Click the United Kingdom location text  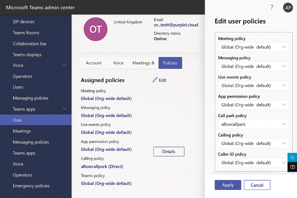(128, 22)
